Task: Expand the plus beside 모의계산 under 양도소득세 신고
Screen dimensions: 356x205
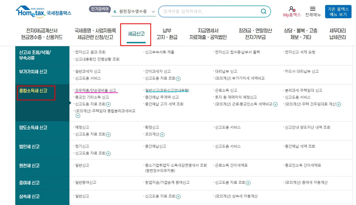Action: click(x=162, y=135)
